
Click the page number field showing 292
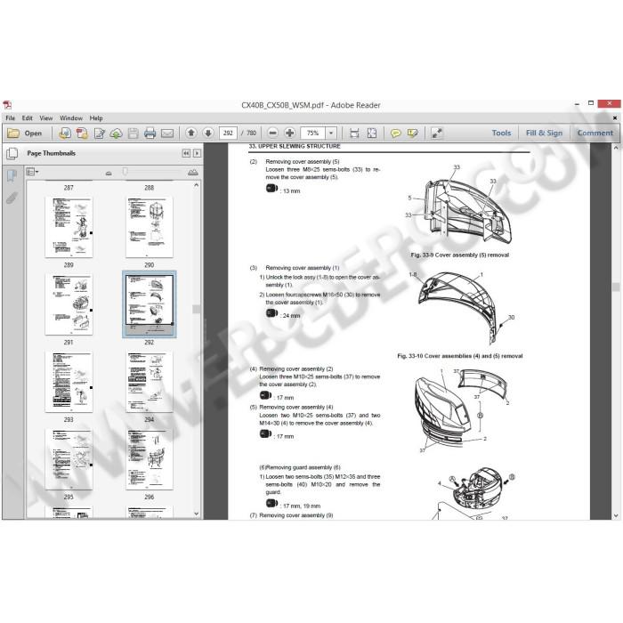coord(228,133)
